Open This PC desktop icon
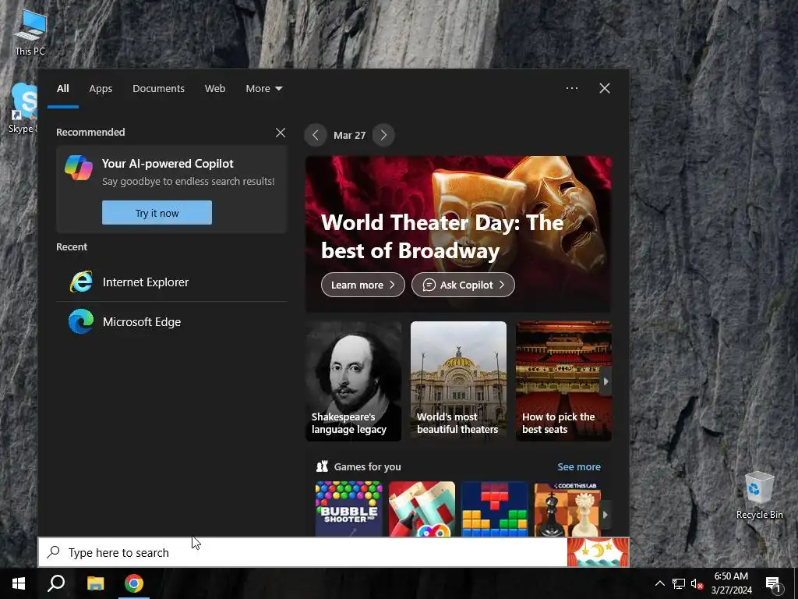Screen dimensions: 798x599 point(30,32)
